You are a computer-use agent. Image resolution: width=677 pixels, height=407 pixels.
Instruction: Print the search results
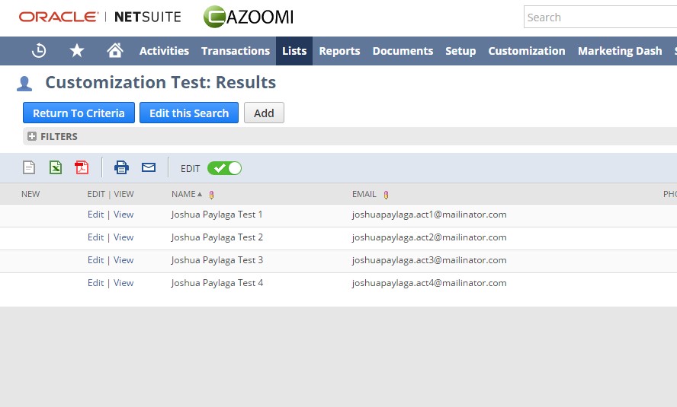tap(121, 167)
